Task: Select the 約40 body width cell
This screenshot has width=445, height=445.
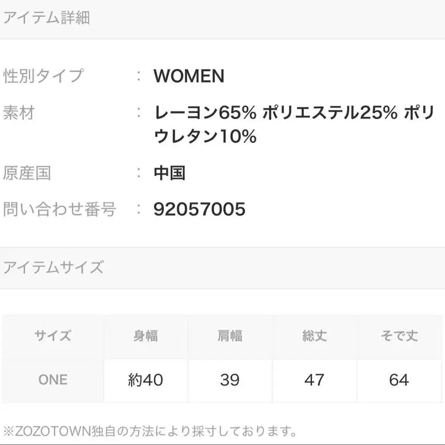Action: (145, 380)
